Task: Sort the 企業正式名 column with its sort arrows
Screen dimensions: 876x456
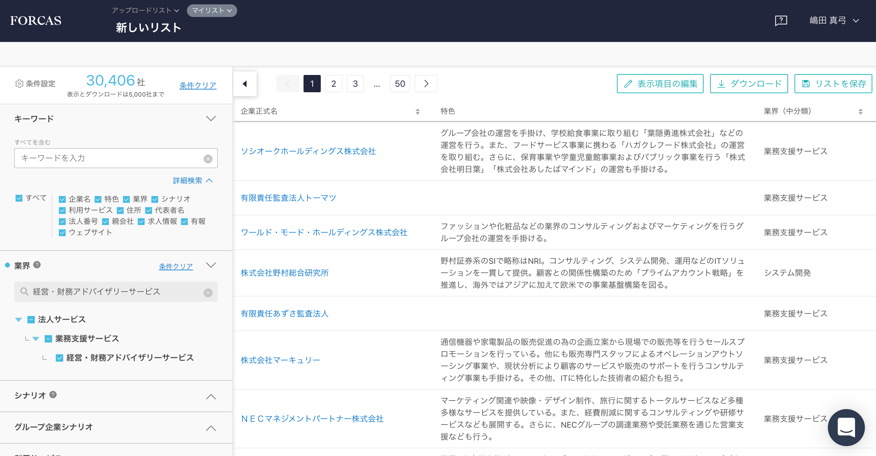Action: click(418, 111)
